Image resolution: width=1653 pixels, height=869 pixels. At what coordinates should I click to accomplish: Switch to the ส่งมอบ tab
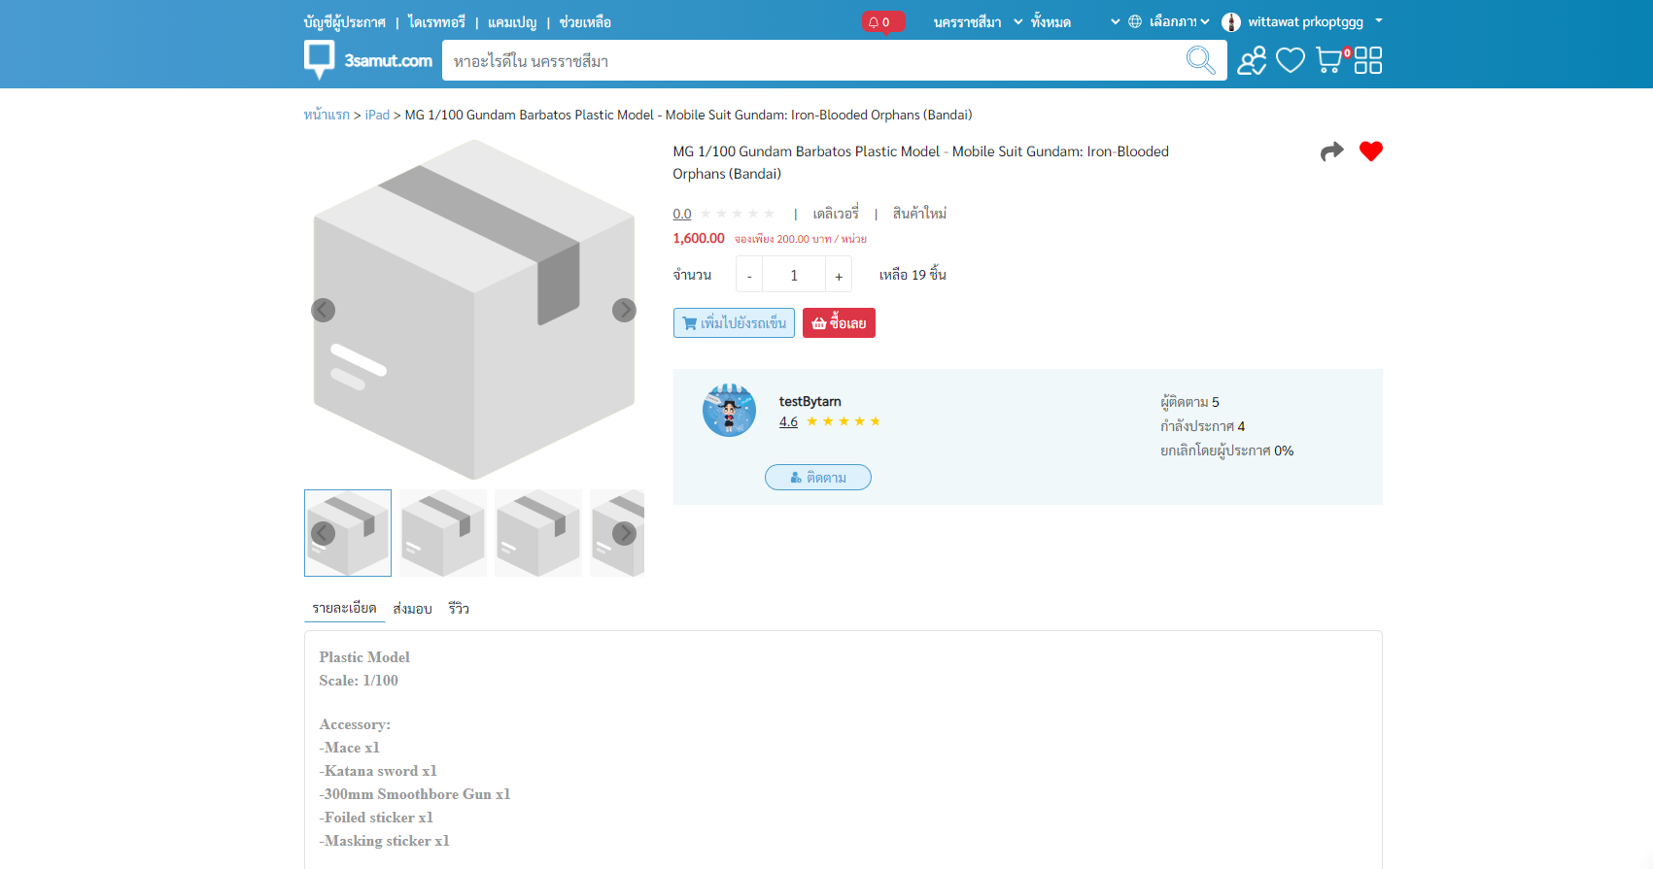pos(412,609)
